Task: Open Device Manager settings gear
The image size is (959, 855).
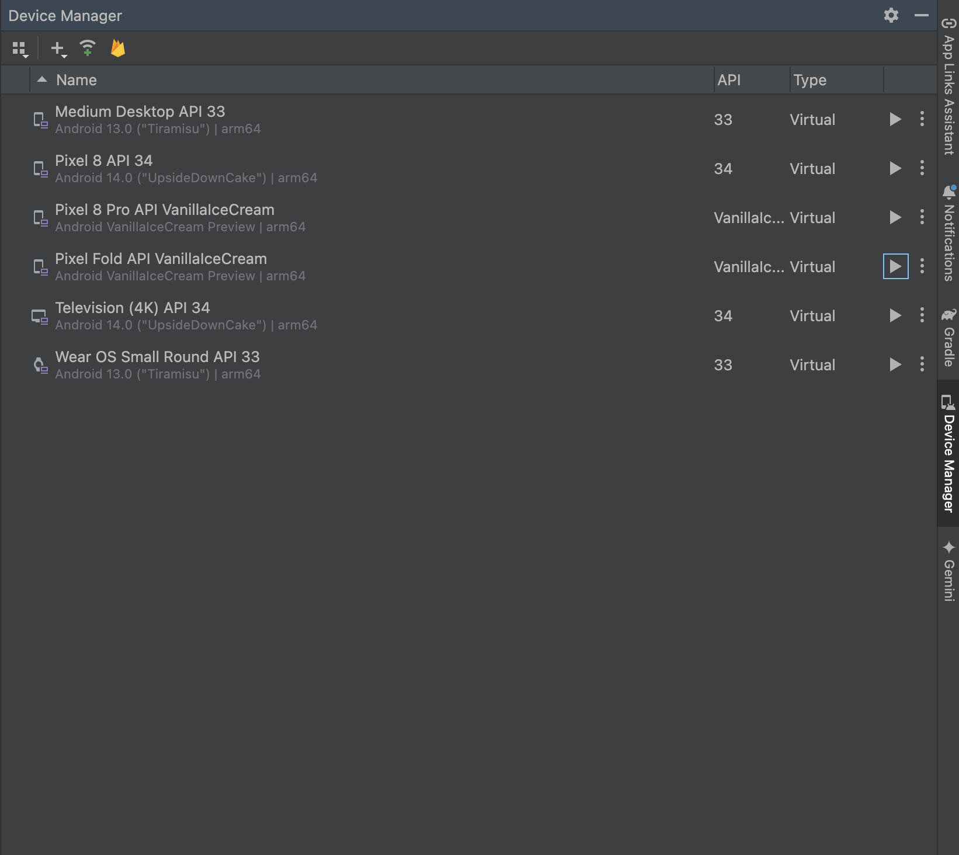Action: click(891, 15)
